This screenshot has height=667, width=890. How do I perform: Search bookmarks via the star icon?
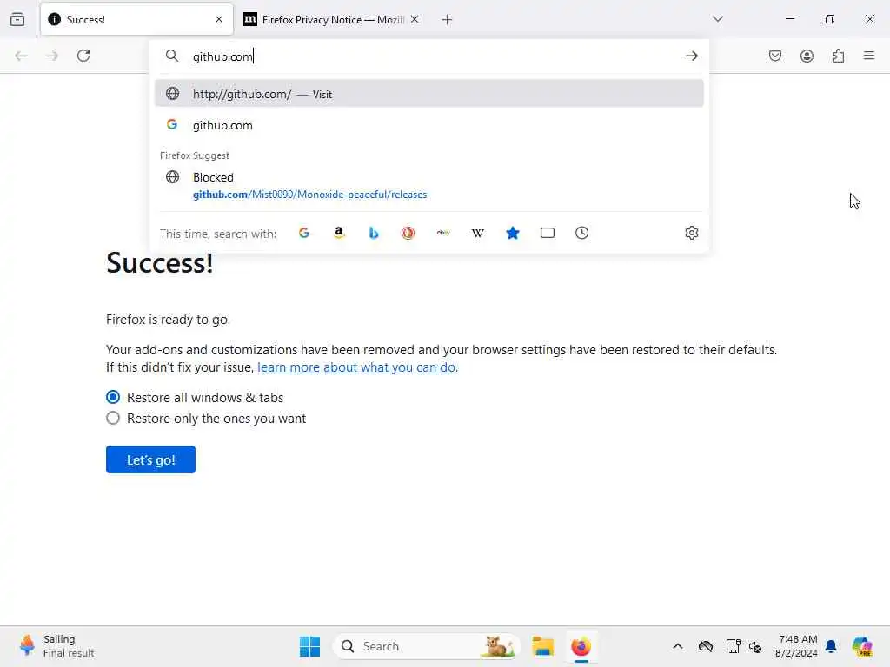[x=513, y=233]
